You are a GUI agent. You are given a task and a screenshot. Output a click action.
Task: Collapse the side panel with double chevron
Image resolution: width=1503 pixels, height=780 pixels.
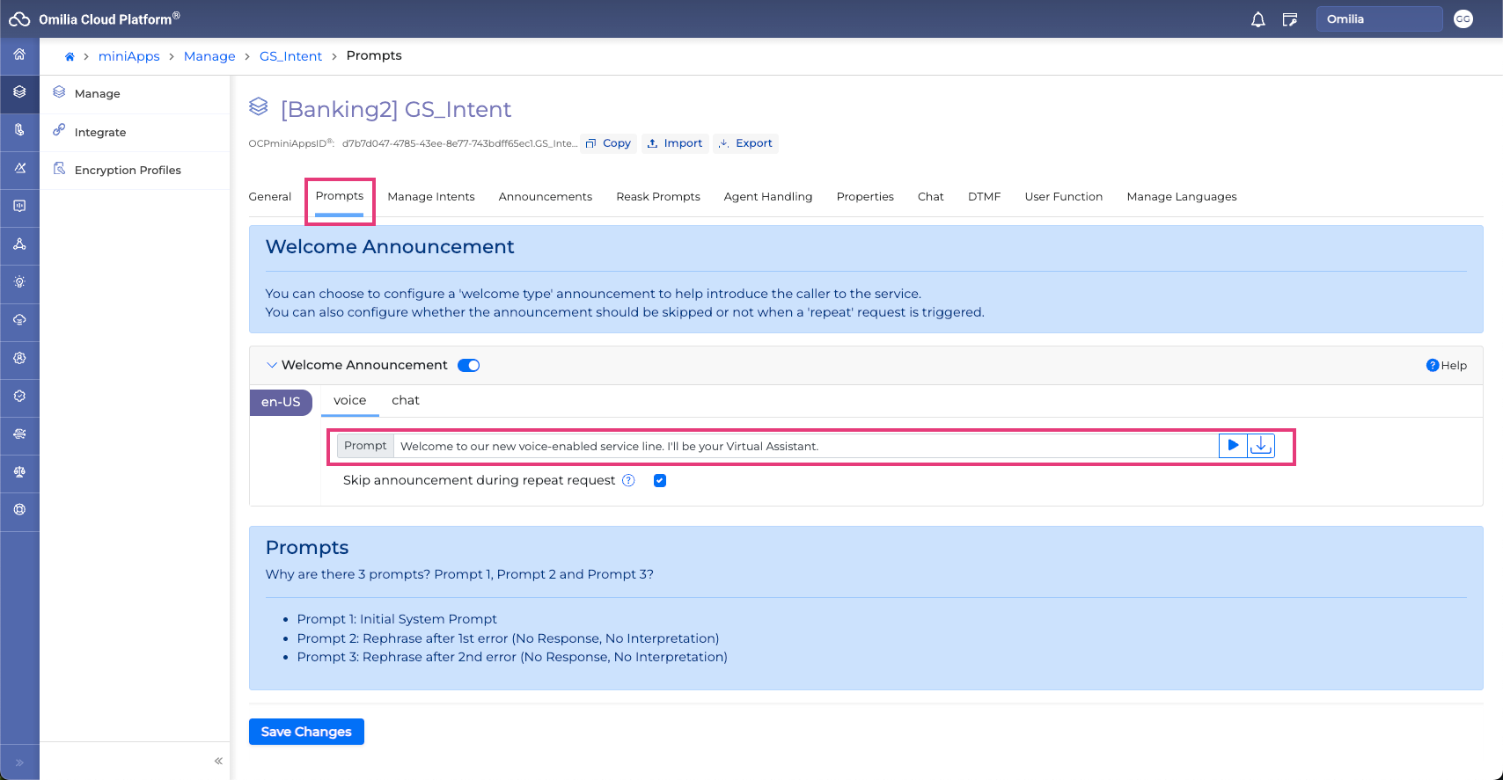[218, 761]
